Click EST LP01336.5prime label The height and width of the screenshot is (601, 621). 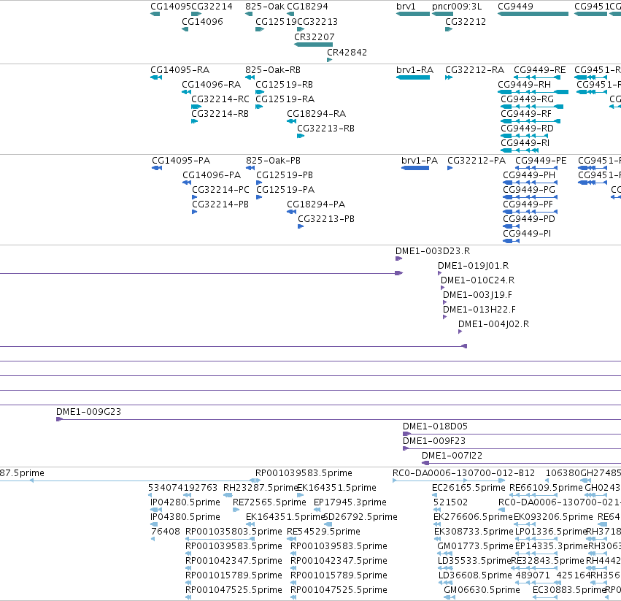550,532
